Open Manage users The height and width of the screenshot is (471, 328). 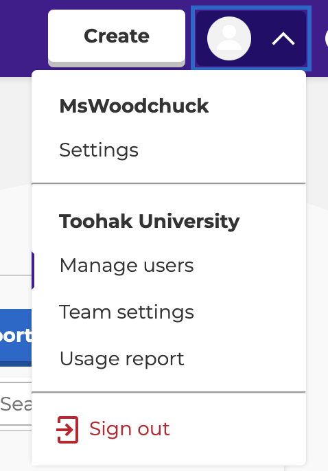pos(126,266)
